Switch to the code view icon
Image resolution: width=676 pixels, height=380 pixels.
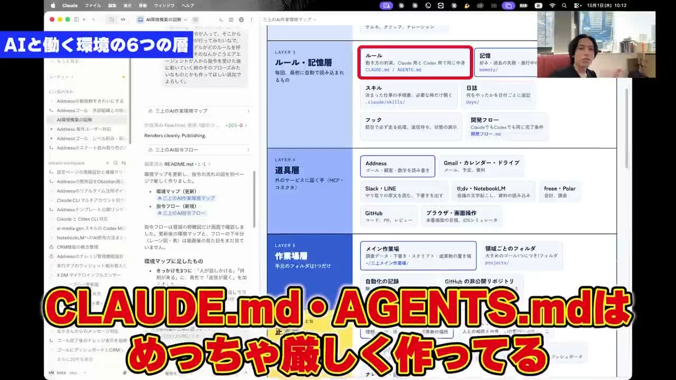tap(123, 20)
